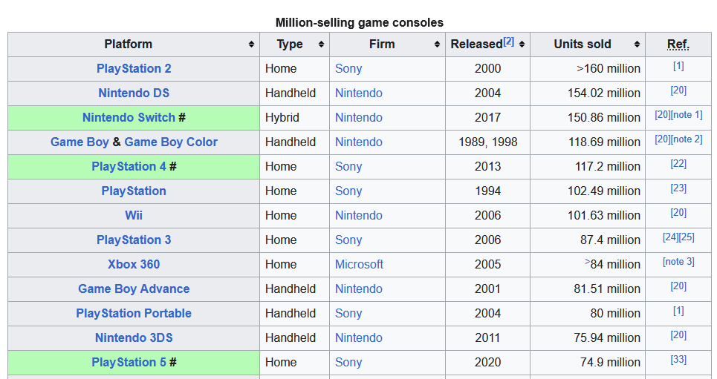Click the Game Boy Color link

click(x=171, y=142)
